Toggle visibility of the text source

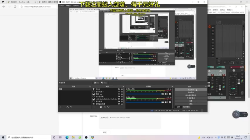pyautogui.click(x=119, y=89)
